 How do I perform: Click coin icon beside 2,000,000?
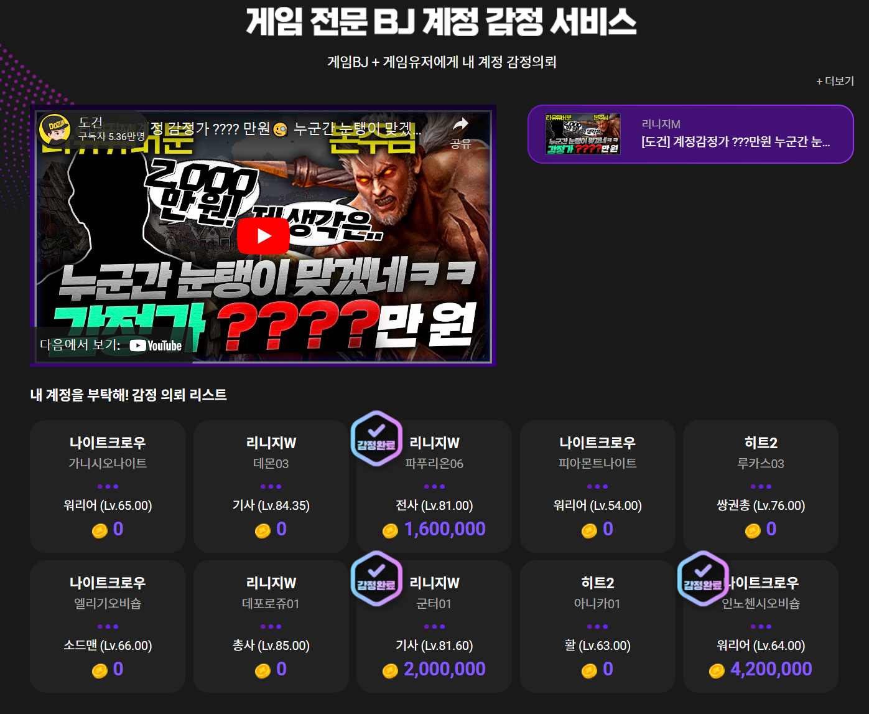coord(390,670)
